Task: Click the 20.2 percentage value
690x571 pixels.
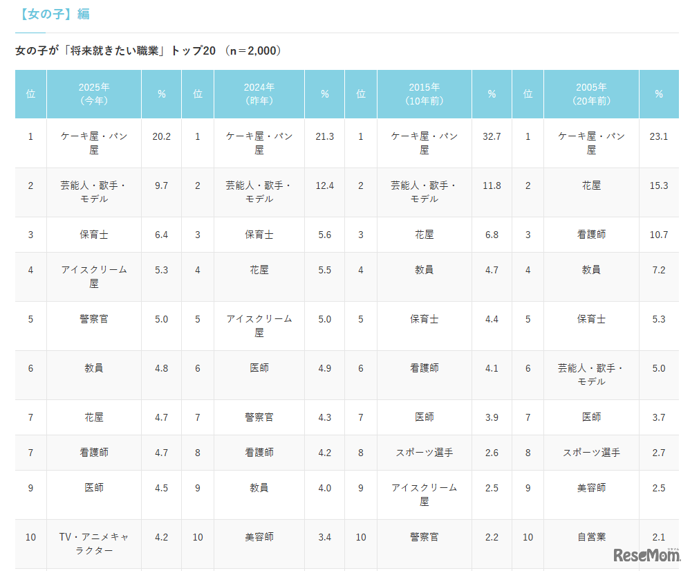Action: tap(162, 136)
